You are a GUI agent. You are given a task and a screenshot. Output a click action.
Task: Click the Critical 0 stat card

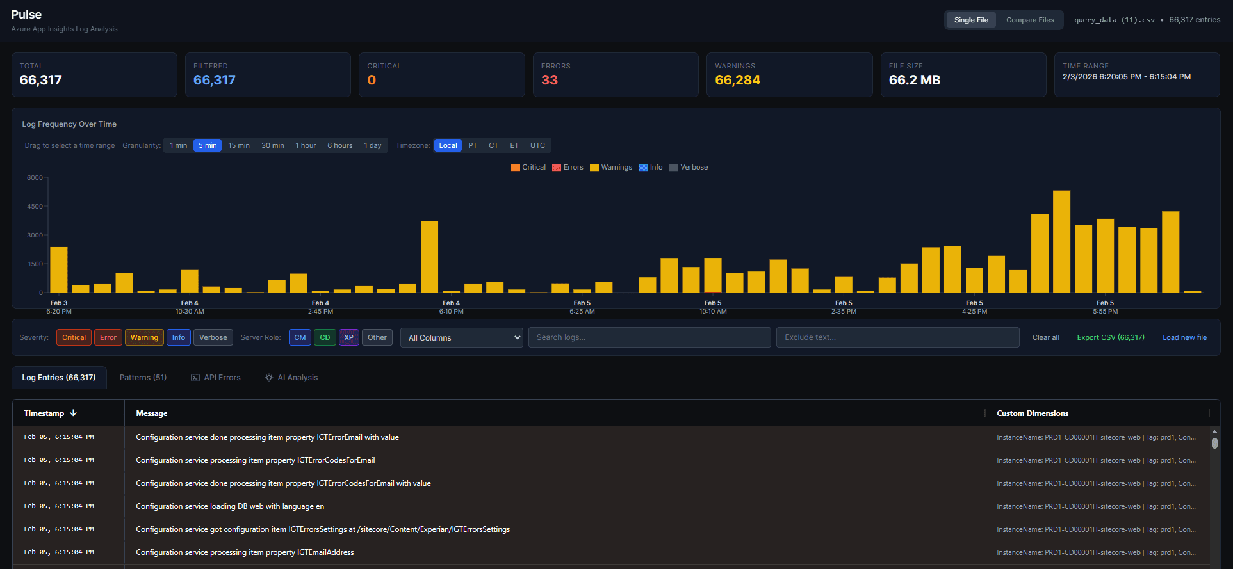click(441, 75)
